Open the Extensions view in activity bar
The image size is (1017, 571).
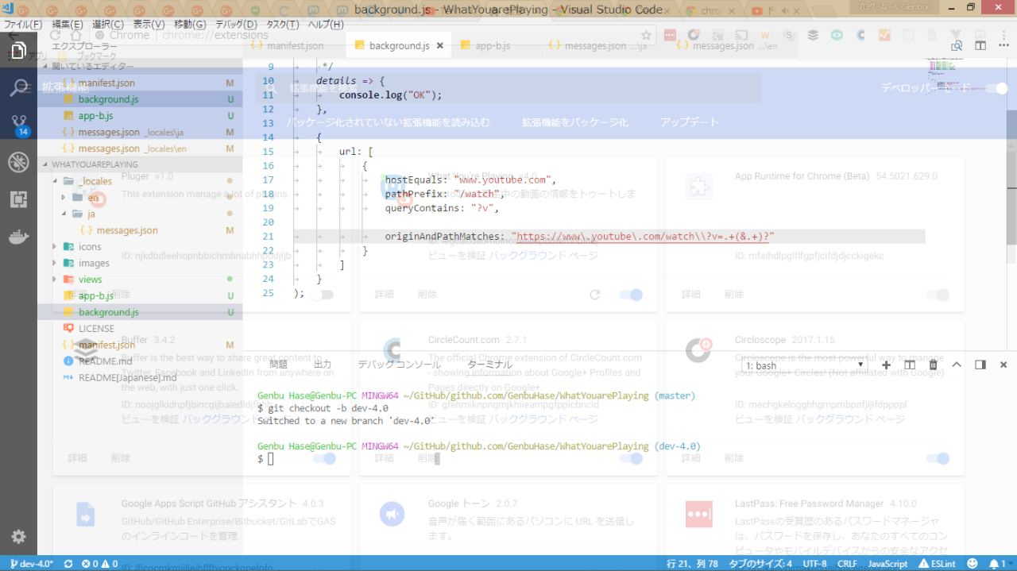(18, 199)
